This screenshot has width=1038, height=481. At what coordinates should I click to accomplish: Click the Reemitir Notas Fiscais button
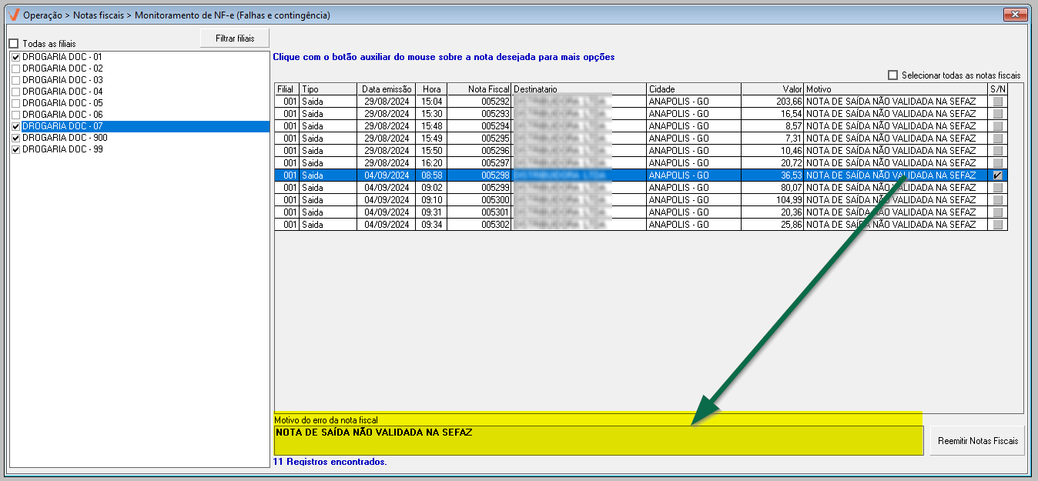[977, 441]
